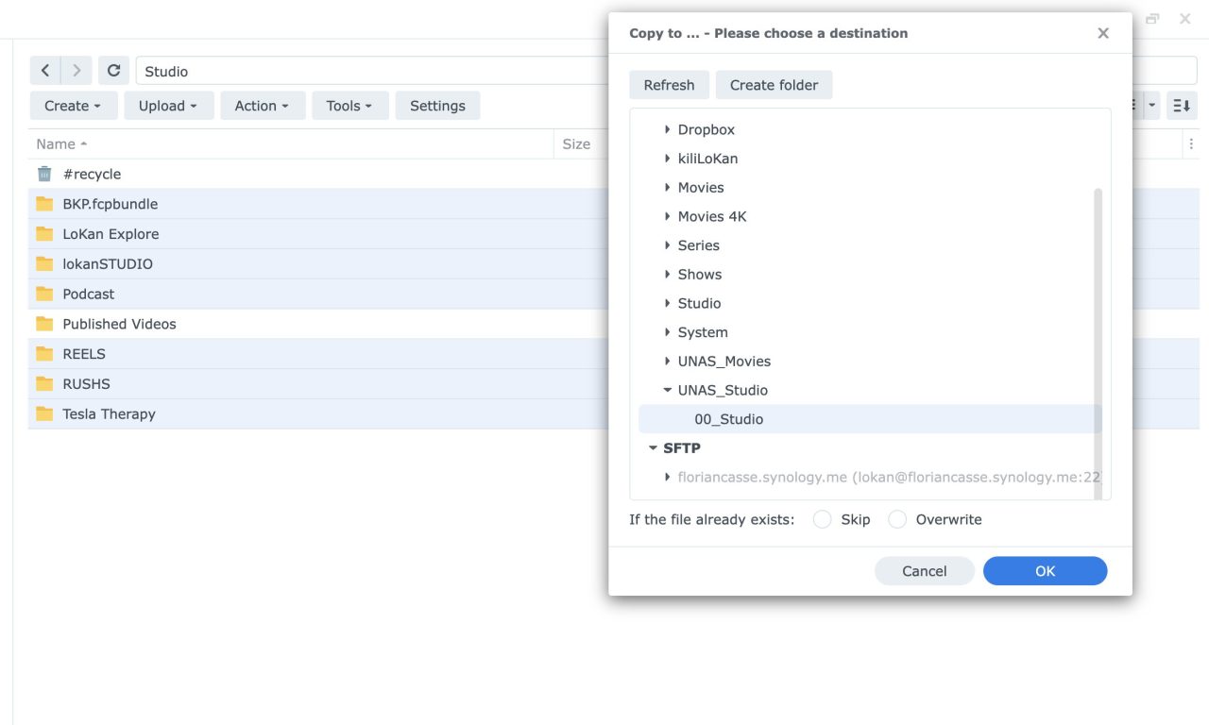Open the Action dropdown menu
The height and width of the screenshot is (725, 1209).
(x=264, y=106)
